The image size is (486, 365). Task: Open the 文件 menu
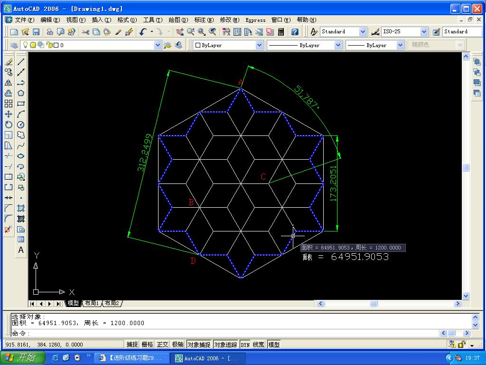[x=24, y=20]
